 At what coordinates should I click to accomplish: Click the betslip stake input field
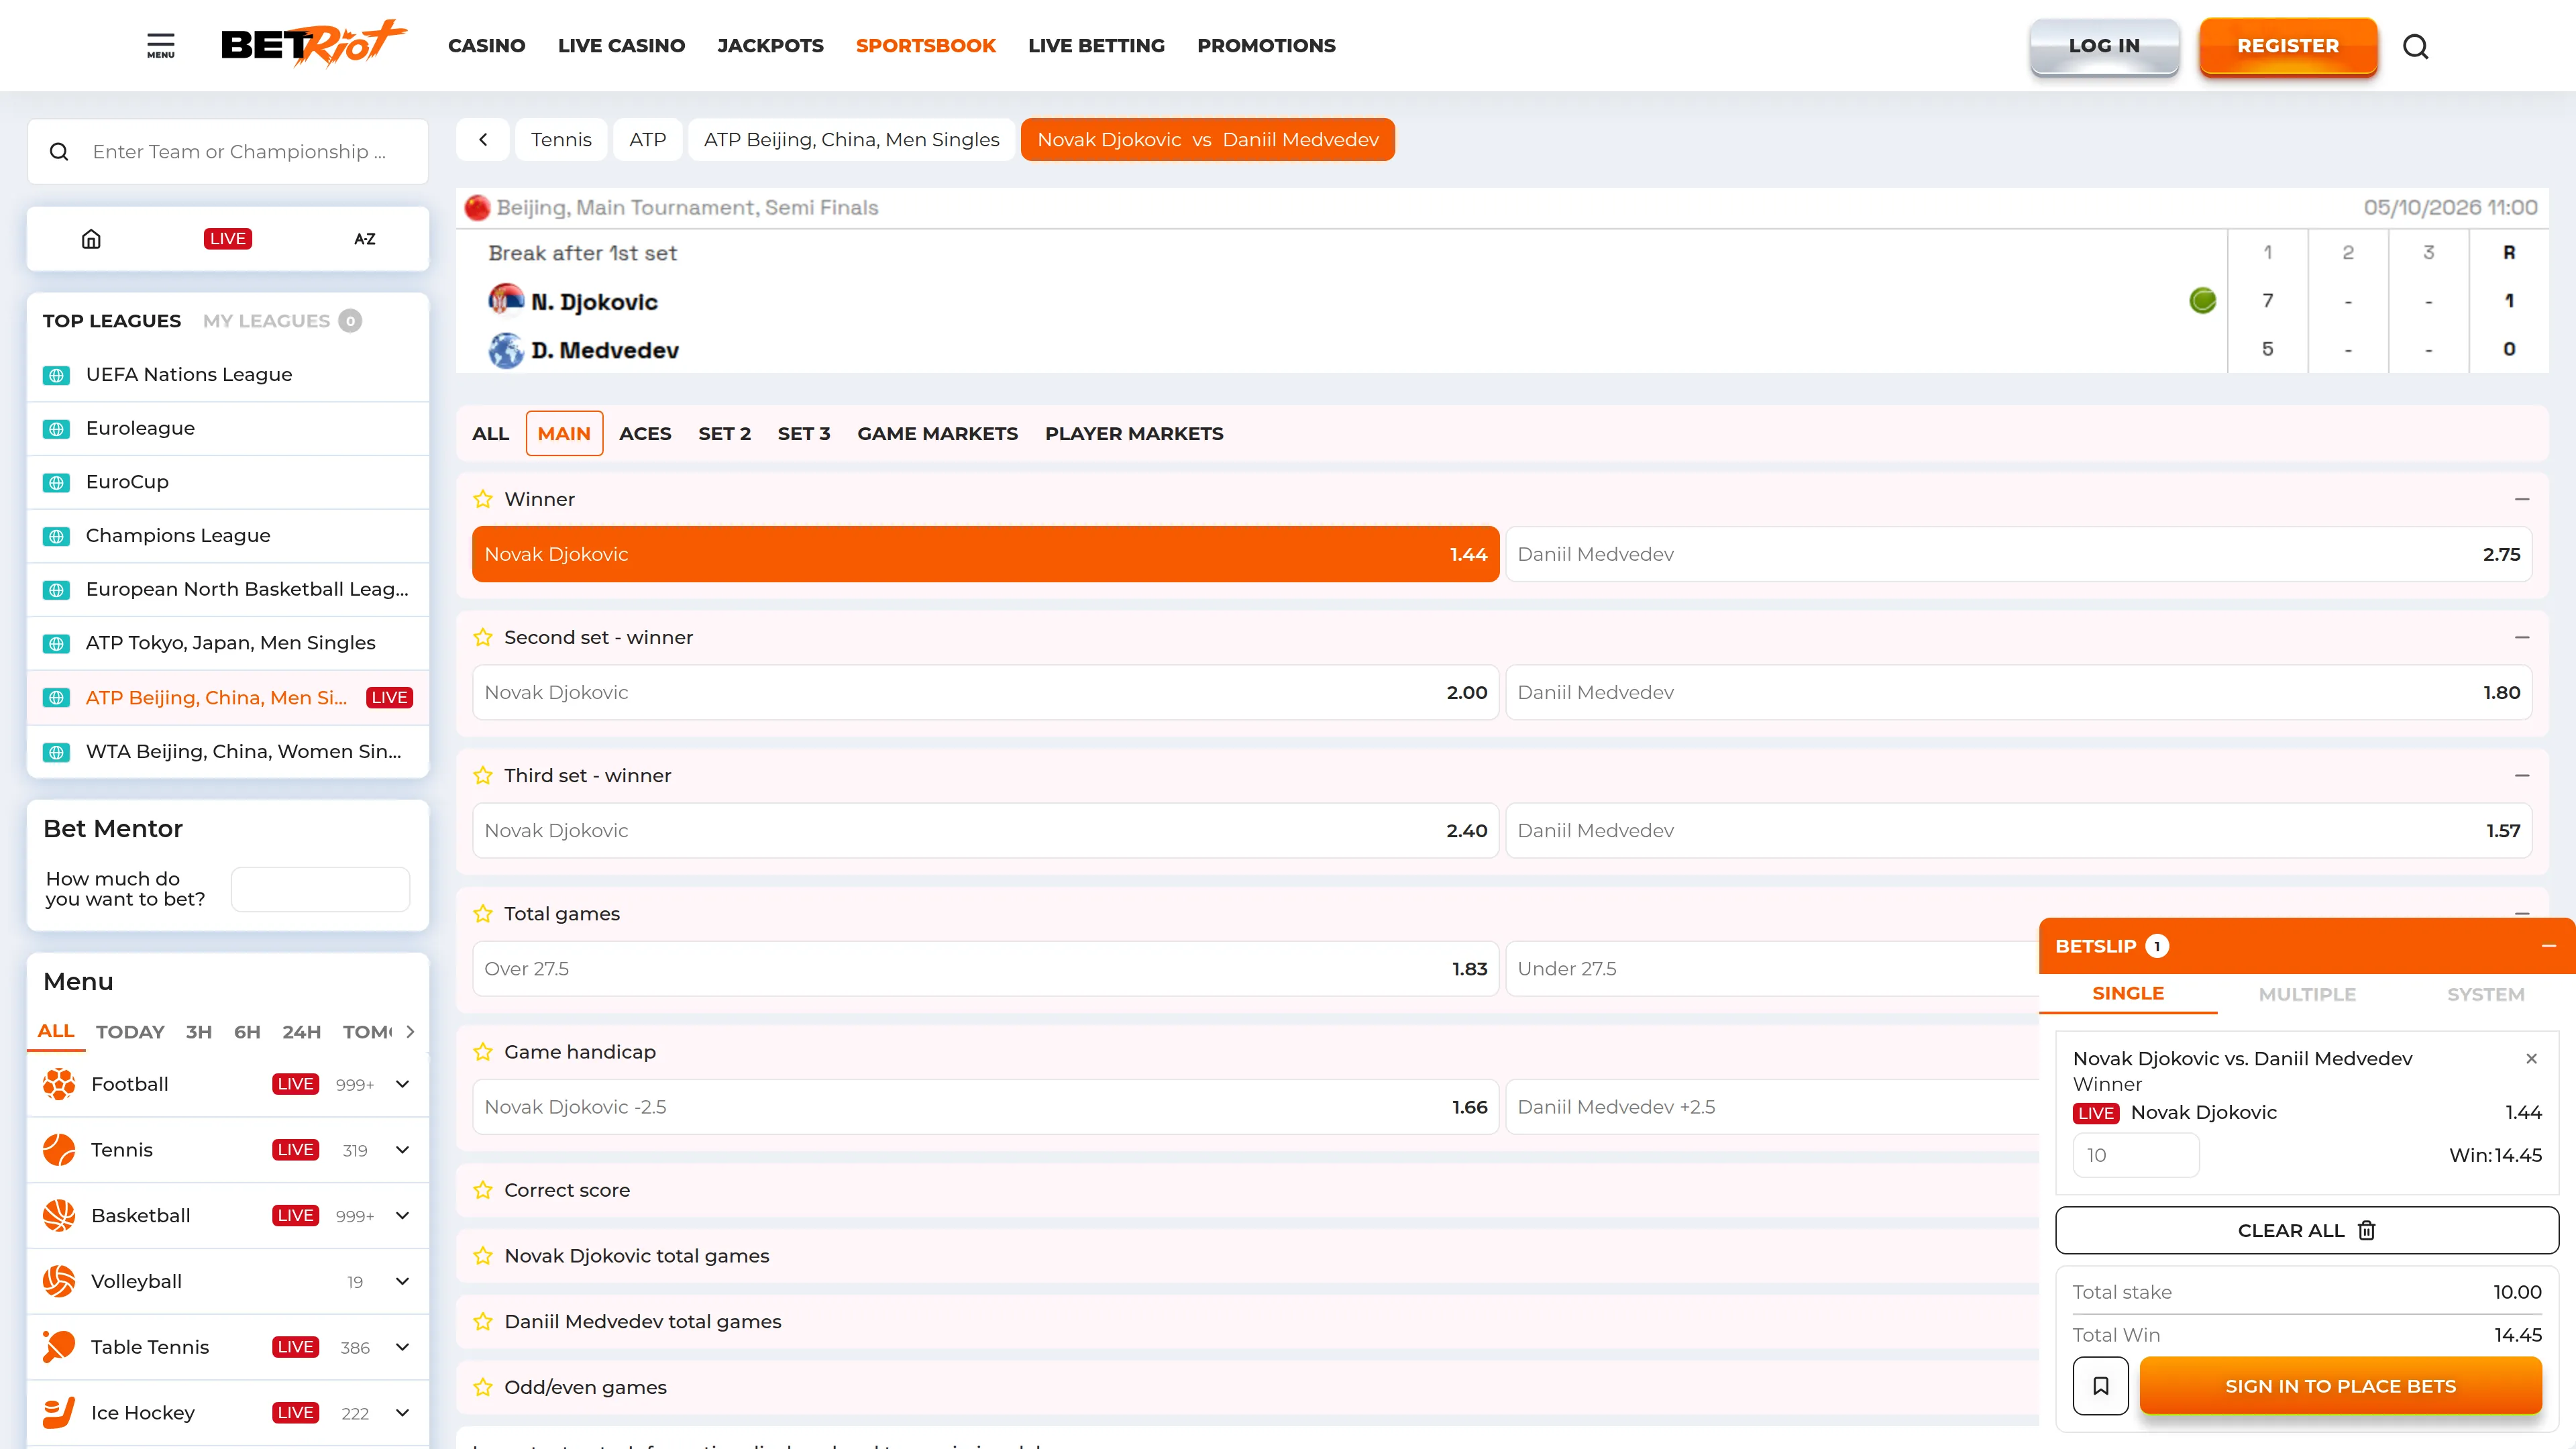click(2136, 1155)
